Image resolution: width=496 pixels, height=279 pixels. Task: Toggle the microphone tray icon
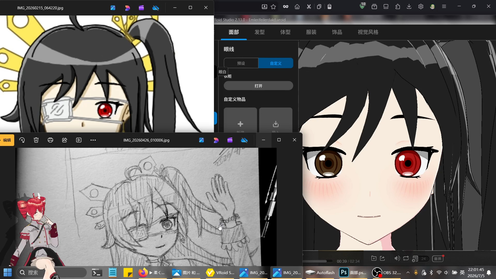(x=416, y=273)
